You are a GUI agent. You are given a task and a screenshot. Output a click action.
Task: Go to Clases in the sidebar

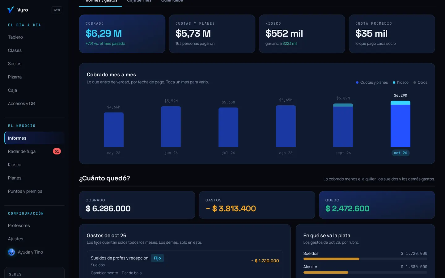click(34, 50)
